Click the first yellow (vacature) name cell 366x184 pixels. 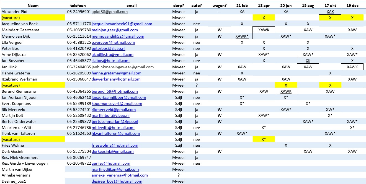[x=33, y=18]
